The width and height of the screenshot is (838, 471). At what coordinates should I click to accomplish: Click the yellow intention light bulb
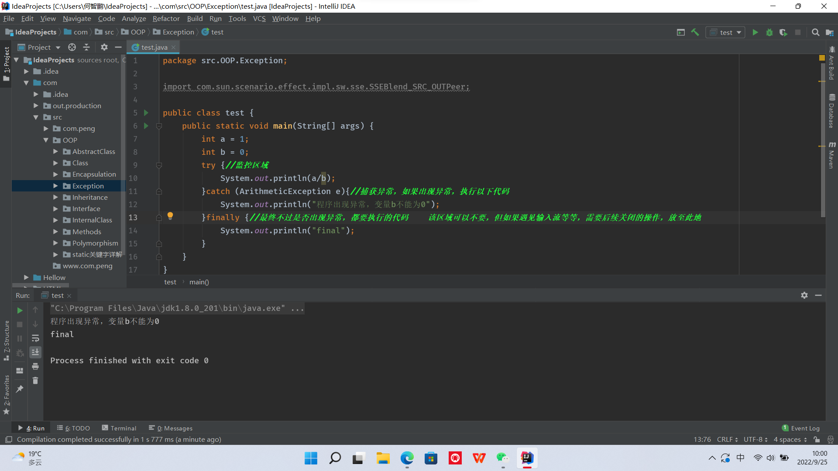(x=170, y=216)
